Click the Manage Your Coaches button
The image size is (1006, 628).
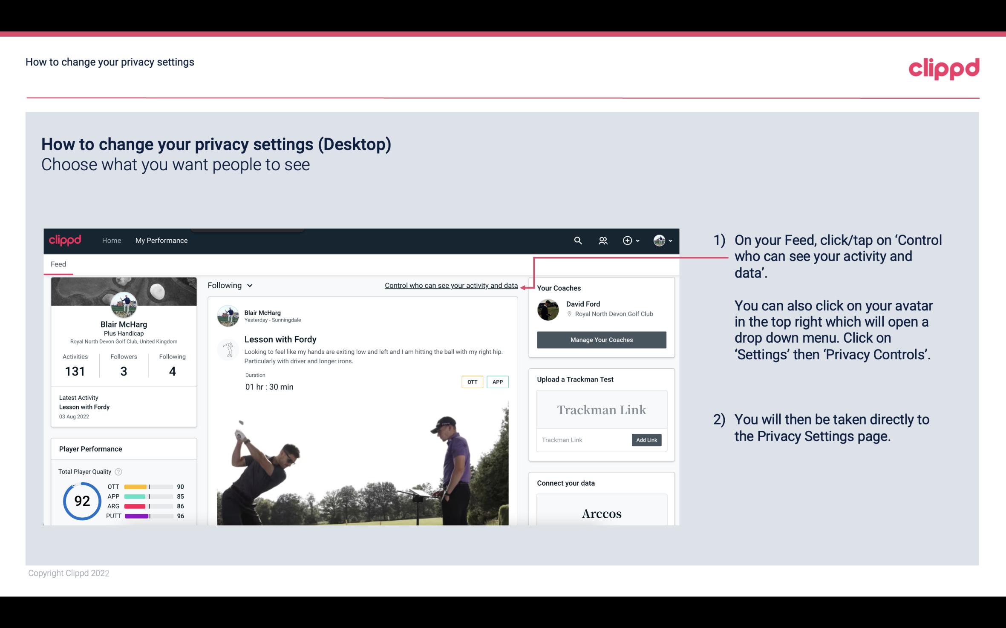[602, 339]
